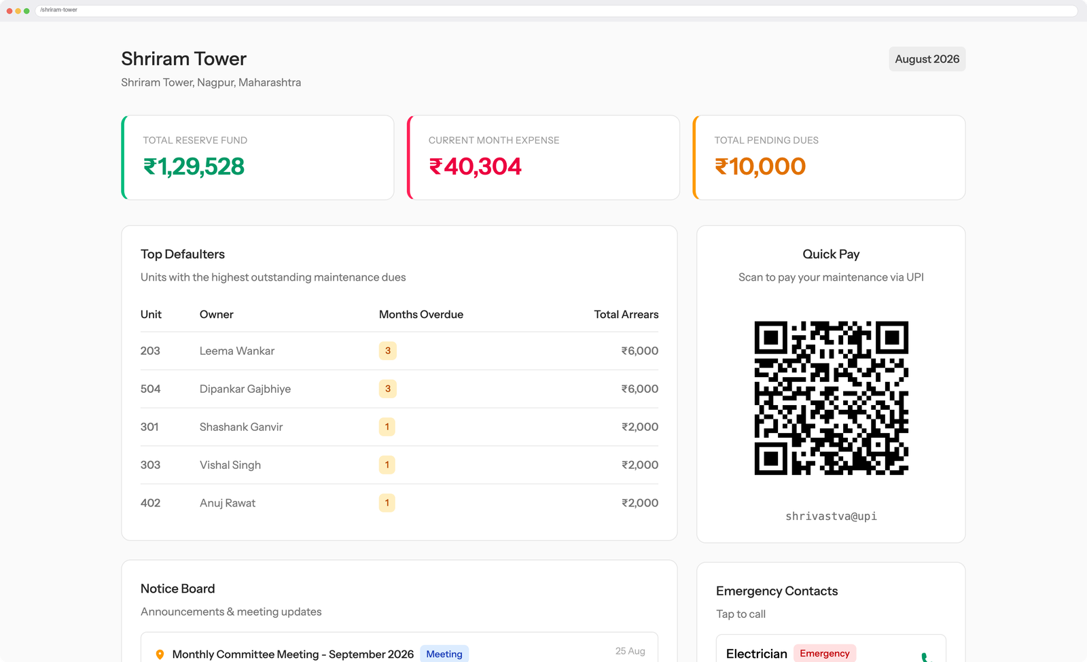Click the 25 Aug notice date

pyautogui.click(x=630, y=651)
